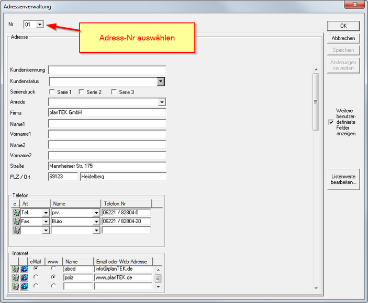Open the Nr address number dropdown
Screen dimensions: 368x303
(x=40, y=25)
